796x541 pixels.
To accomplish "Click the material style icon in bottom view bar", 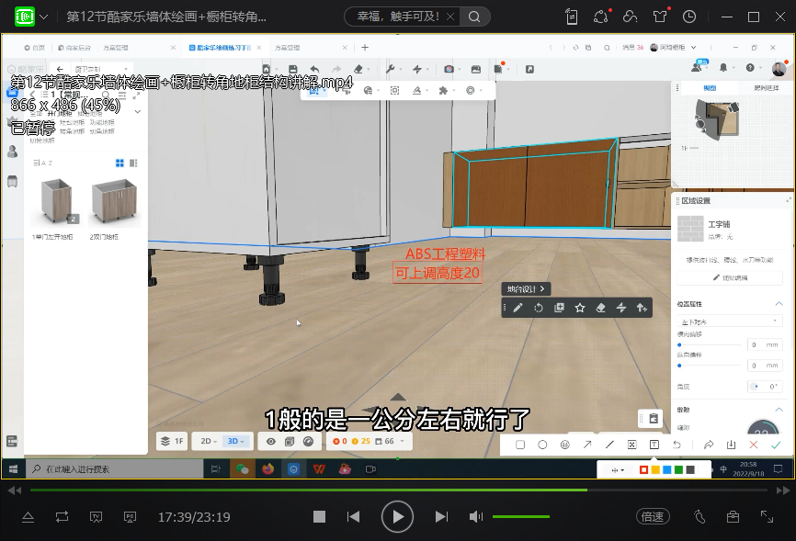I will click(x=308, y=441).
